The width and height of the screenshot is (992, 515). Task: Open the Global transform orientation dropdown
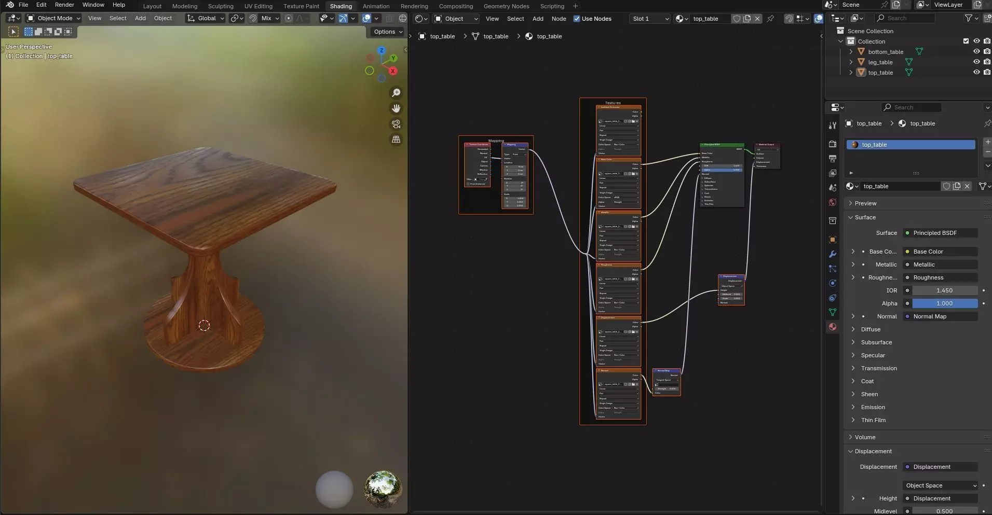pyautogui.click(x=206, y=18)
